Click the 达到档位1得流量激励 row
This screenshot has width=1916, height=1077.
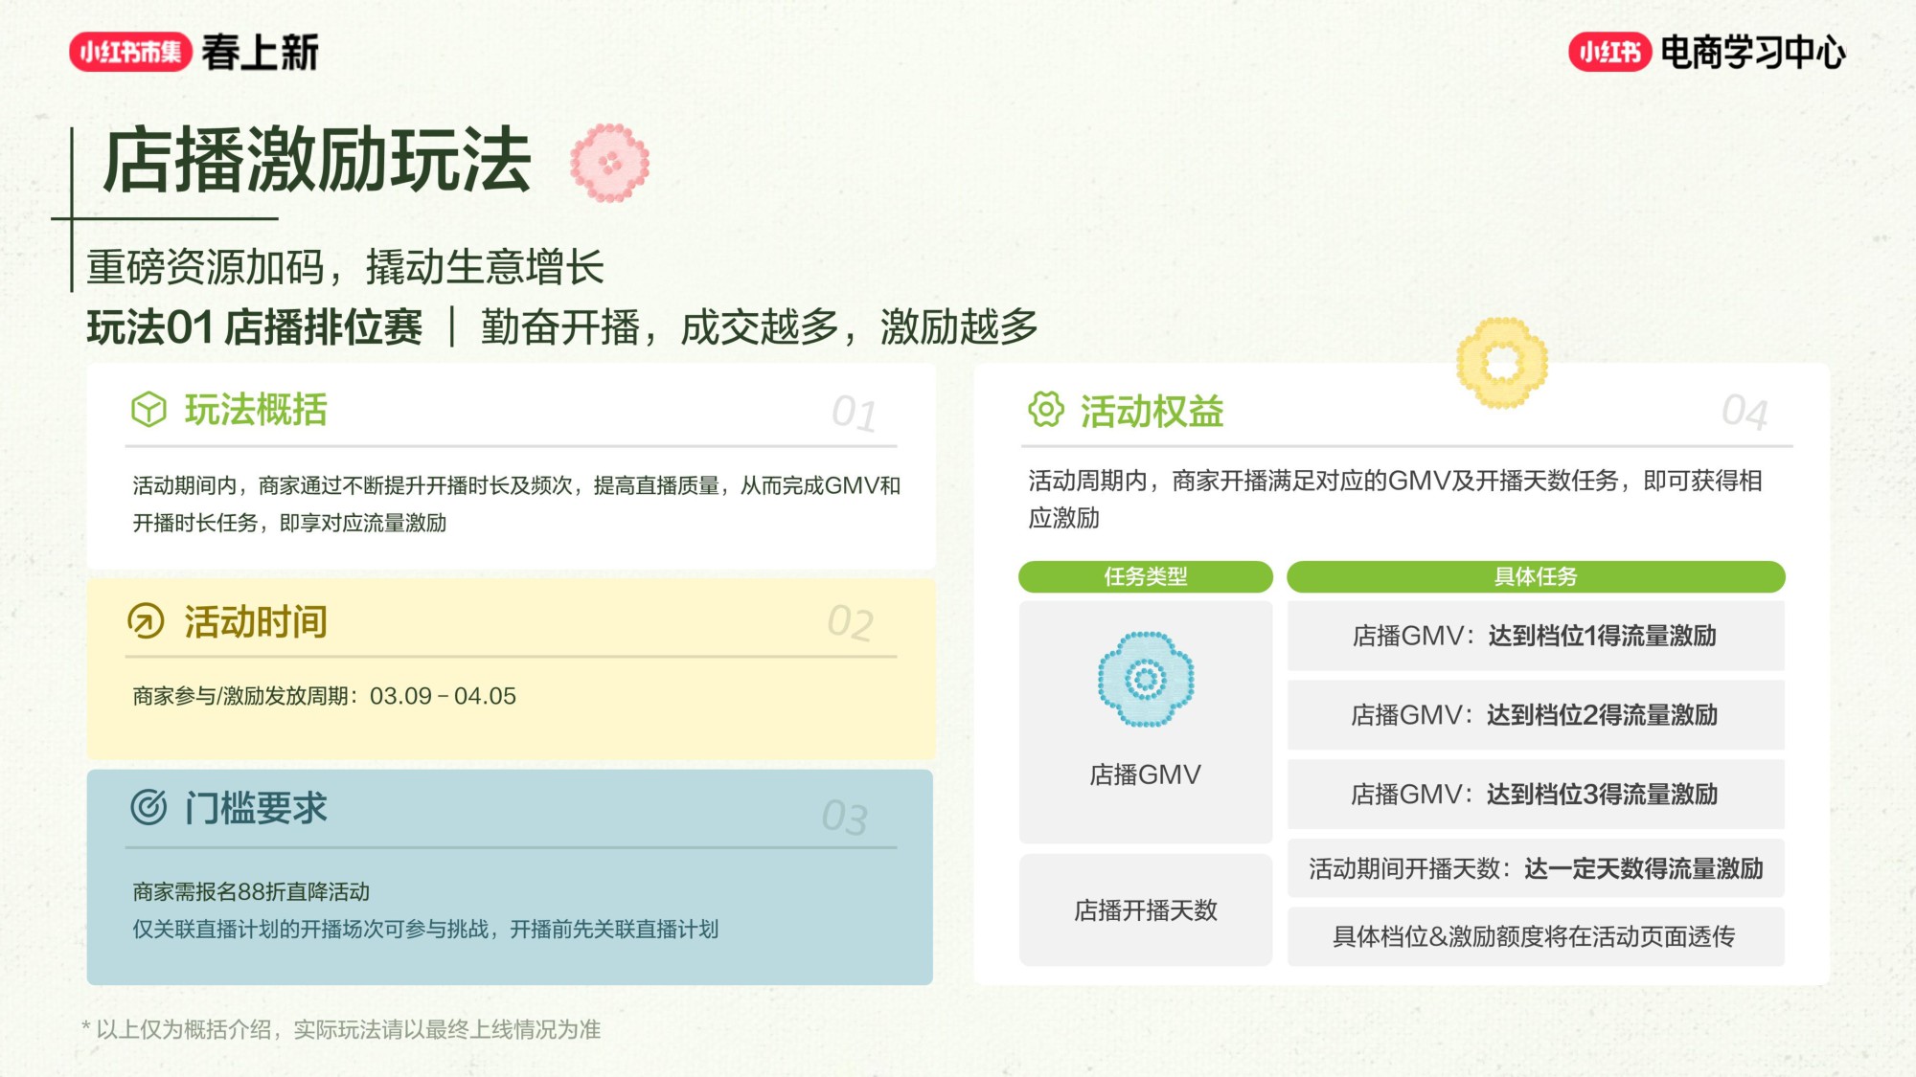click(1536, 636)
